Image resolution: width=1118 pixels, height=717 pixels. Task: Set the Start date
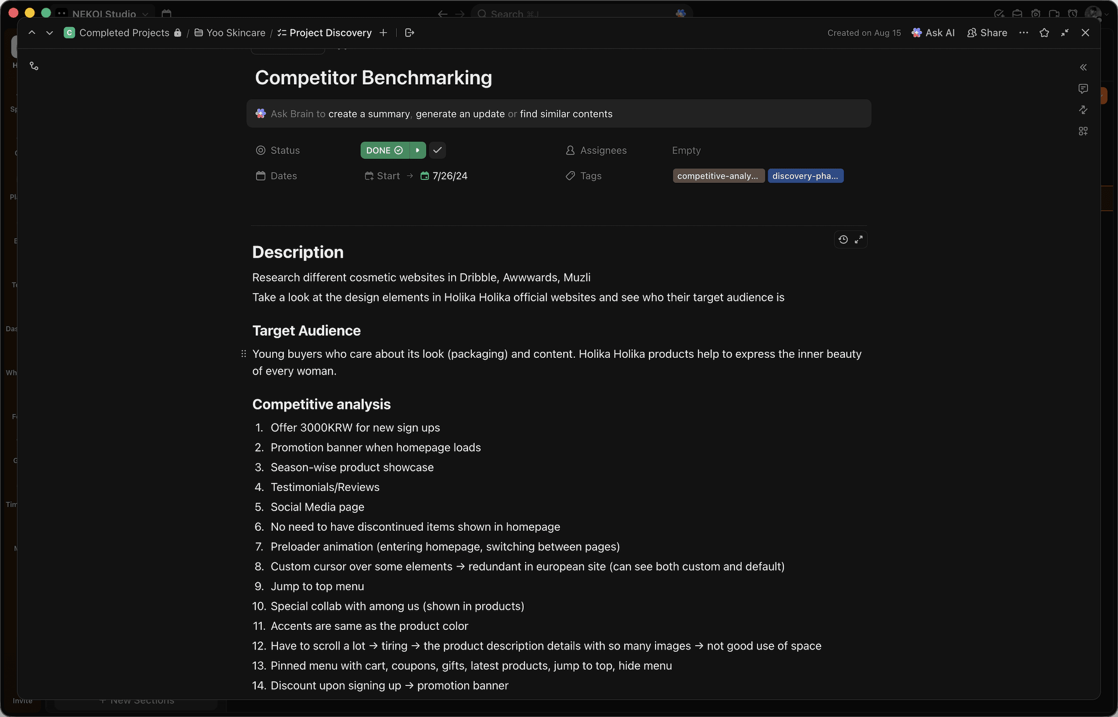tap(382, 176)
